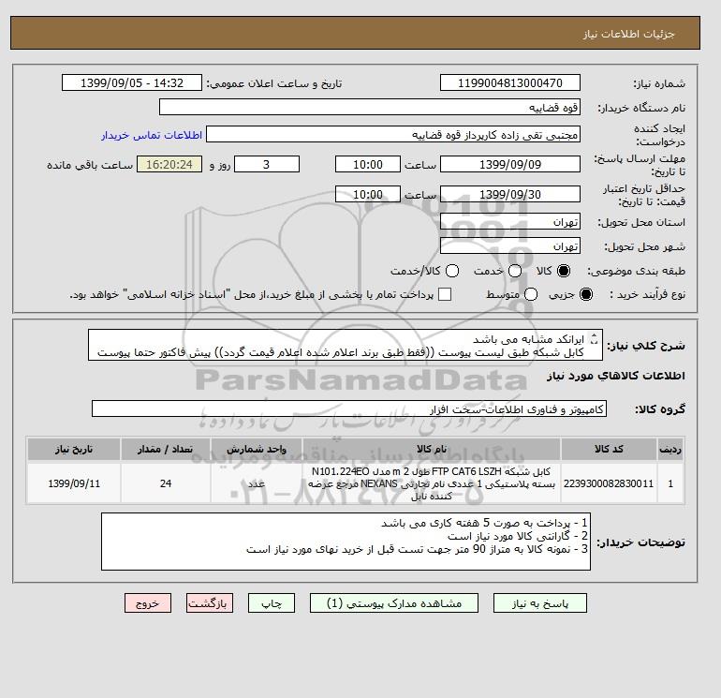This screenshot has width=721, height=698.
Task: Click the کد کالا column header
Action: pyautogui.click(x=609, y=449)
